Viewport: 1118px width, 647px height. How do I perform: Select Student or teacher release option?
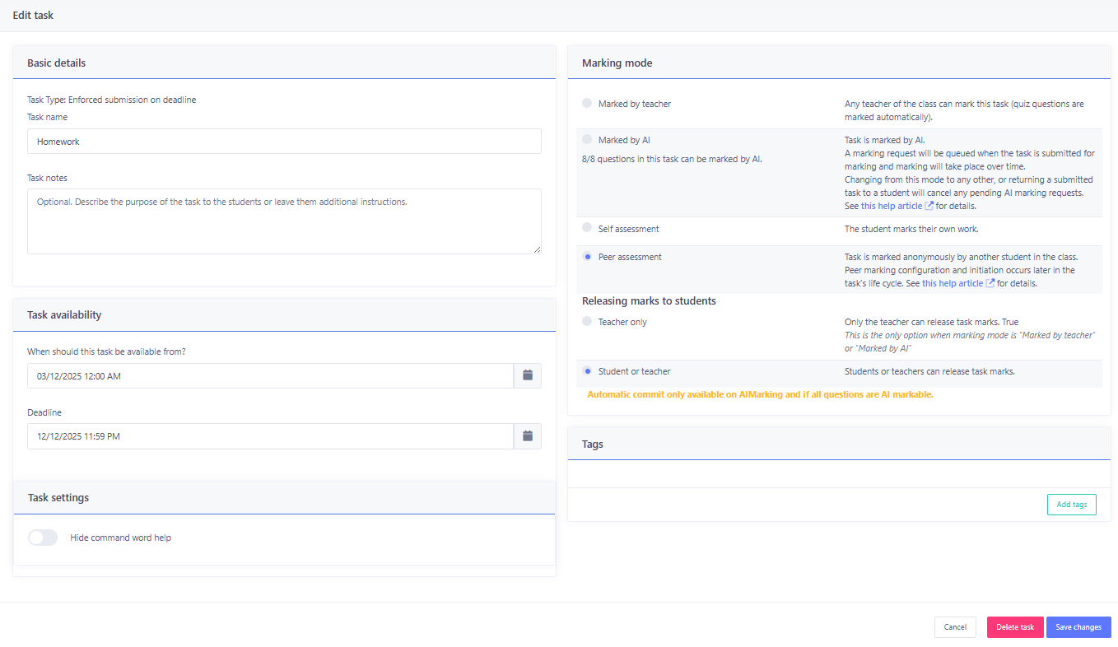(587, 371)
